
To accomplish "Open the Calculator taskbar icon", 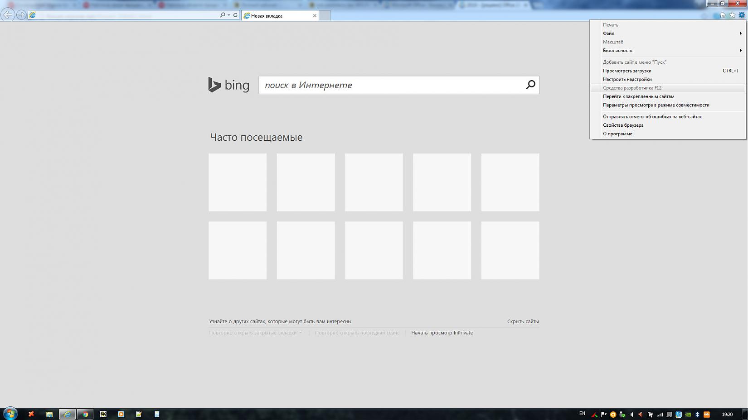I will tap(157, 414).
